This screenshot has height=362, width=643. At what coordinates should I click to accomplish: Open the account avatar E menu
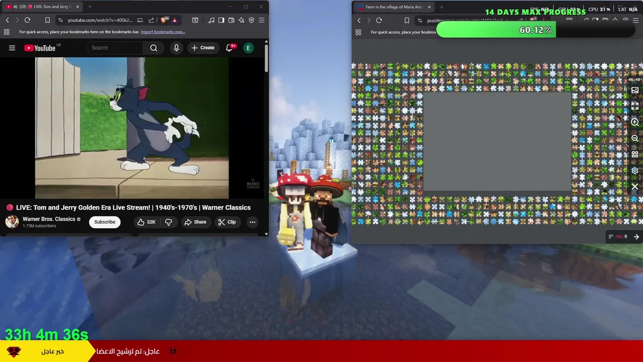tap(248, 48)
